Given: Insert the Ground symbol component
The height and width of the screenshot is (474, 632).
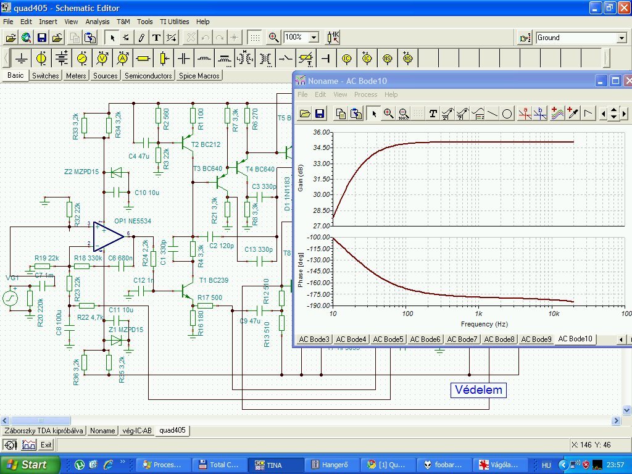Looking at the screenshot, I should point(22,59).
